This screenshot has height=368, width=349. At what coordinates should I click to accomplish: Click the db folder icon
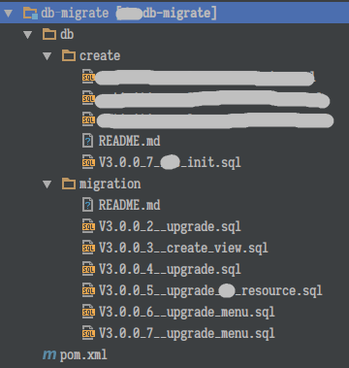[x=49, y=34]
